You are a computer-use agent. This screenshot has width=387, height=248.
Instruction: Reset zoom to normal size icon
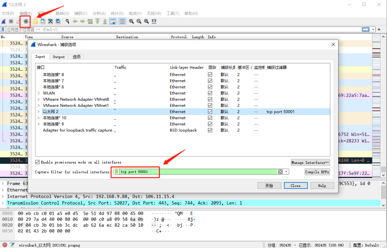pyautogui.click(x=146, y=21)
